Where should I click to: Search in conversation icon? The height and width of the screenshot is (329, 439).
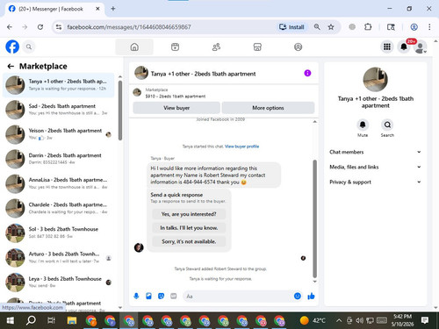pyautogui.click(x=387, y=125)
